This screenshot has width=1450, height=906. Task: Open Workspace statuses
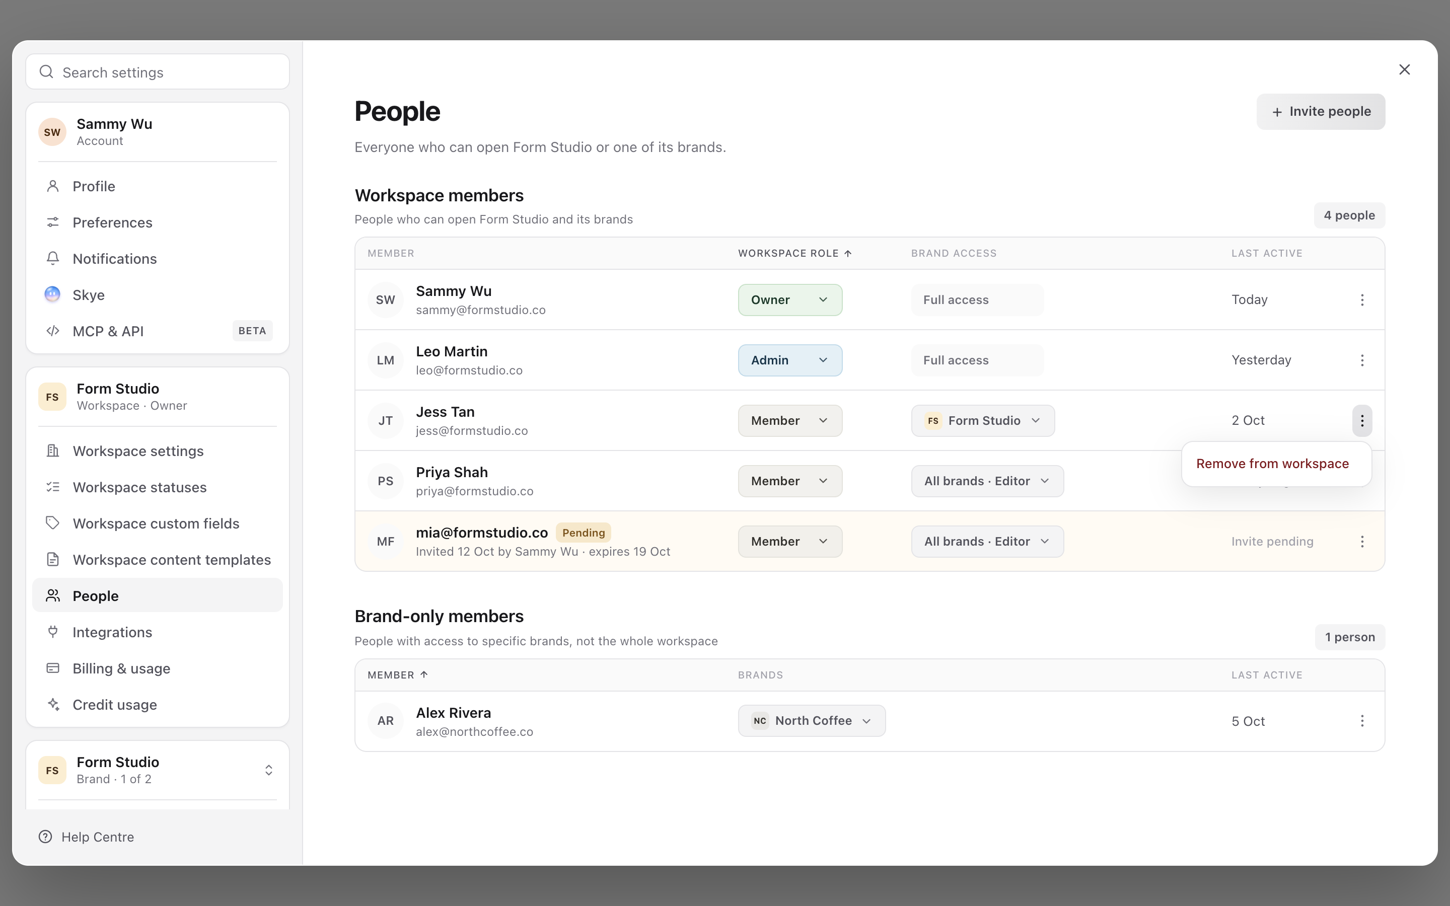(157, 487)
